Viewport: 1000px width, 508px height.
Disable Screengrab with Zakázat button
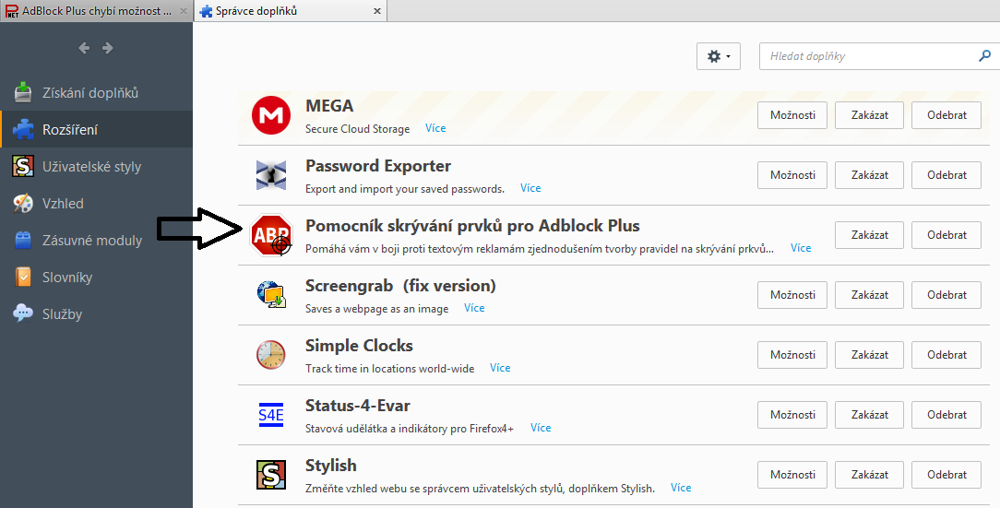click(x=870, y=295)
